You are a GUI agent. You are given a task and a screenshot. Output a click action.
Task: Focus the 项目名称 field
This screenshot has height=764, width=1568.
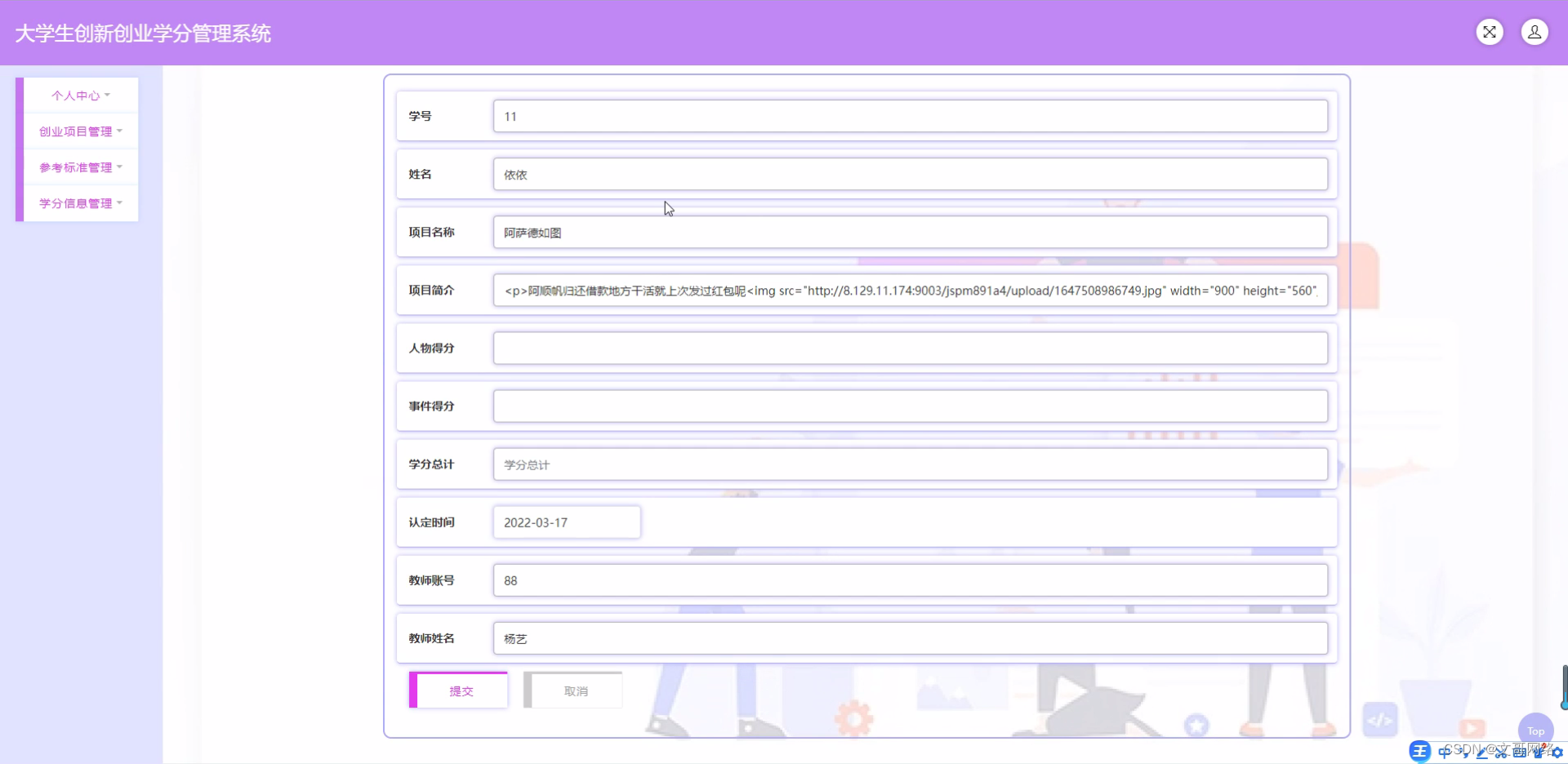tap(911, 232)
